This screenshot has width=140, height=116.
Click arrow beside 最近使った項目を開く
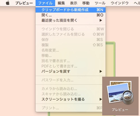(101, 20)
